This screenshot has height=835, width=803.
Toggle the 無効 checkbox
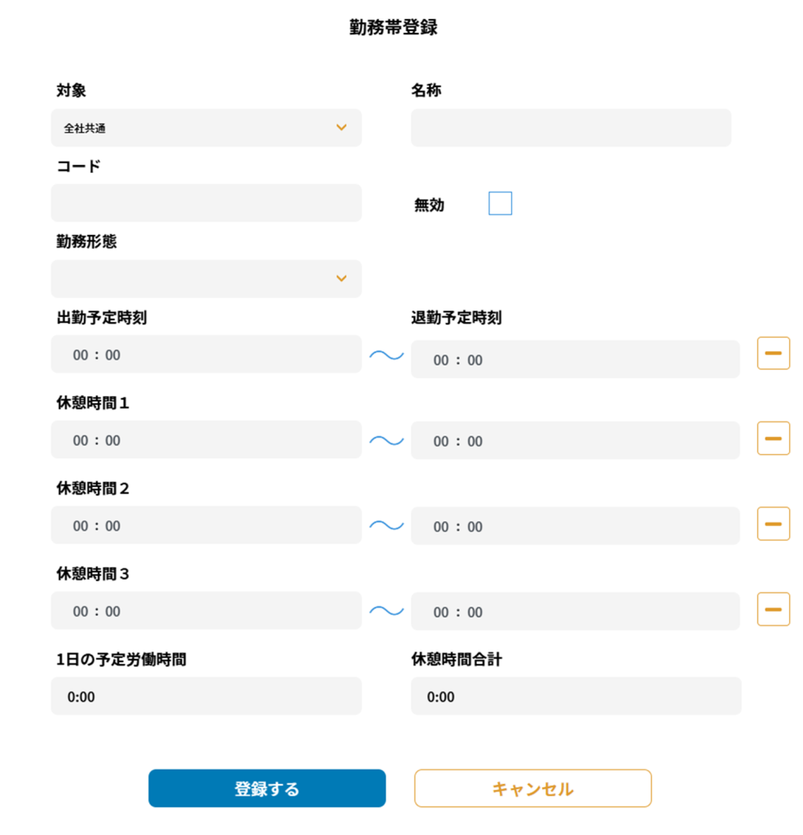pyautogui.click(x=500, y=203)
